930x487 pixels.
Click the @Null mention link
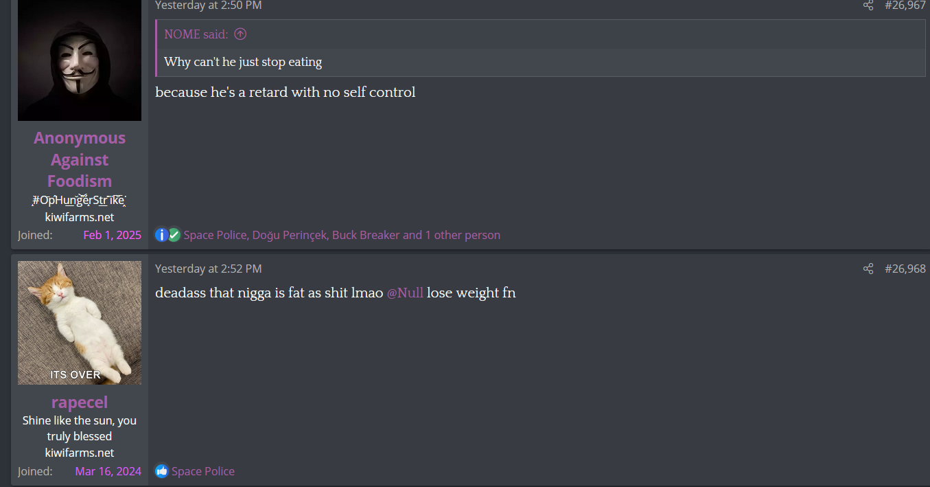pyautogui.click(x=405, y=293)
